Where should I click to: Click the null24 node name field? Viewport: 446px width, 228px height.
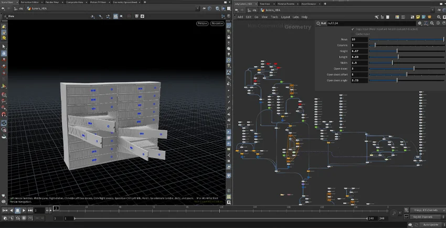(x=371, y=23)
